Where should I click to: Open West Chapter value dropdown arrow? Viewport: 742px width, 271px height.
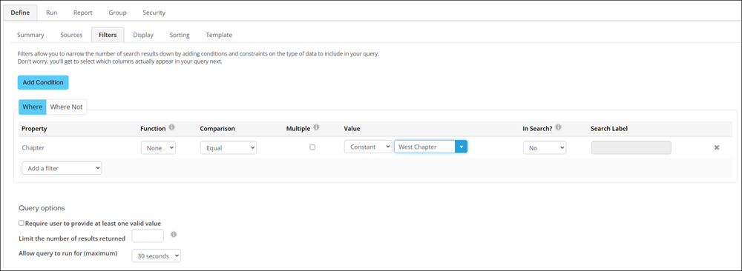(x=462, y=147)
